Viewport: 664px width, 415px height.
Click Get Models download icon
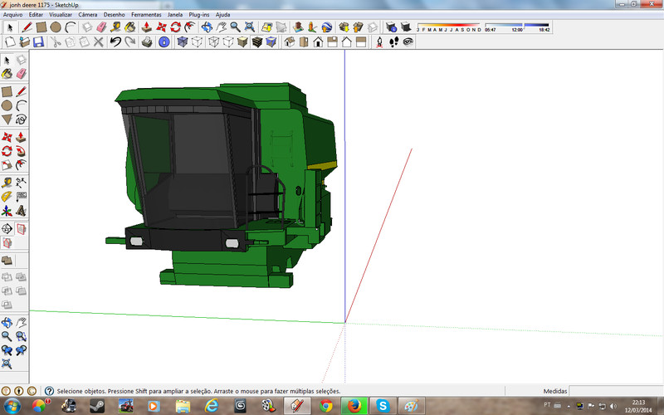(344, 27)
